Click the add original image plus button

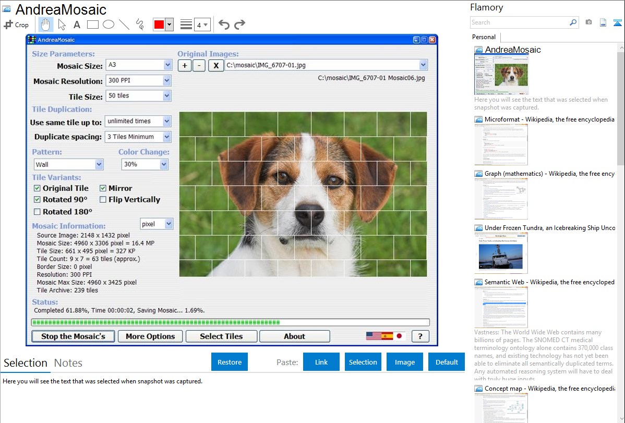(185, 65)
